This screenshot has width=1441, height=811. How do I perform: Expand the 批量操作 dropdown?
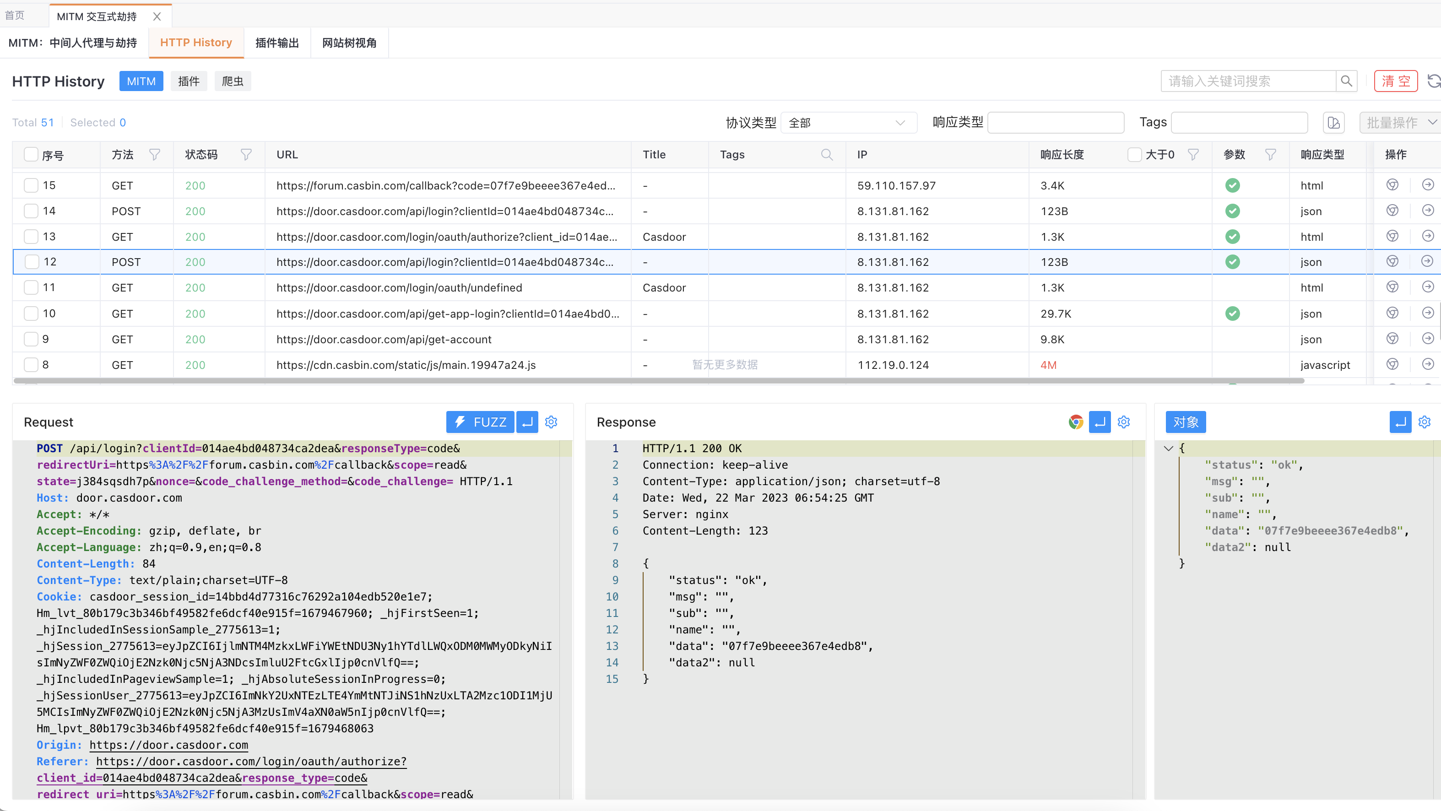(1400, 123)
